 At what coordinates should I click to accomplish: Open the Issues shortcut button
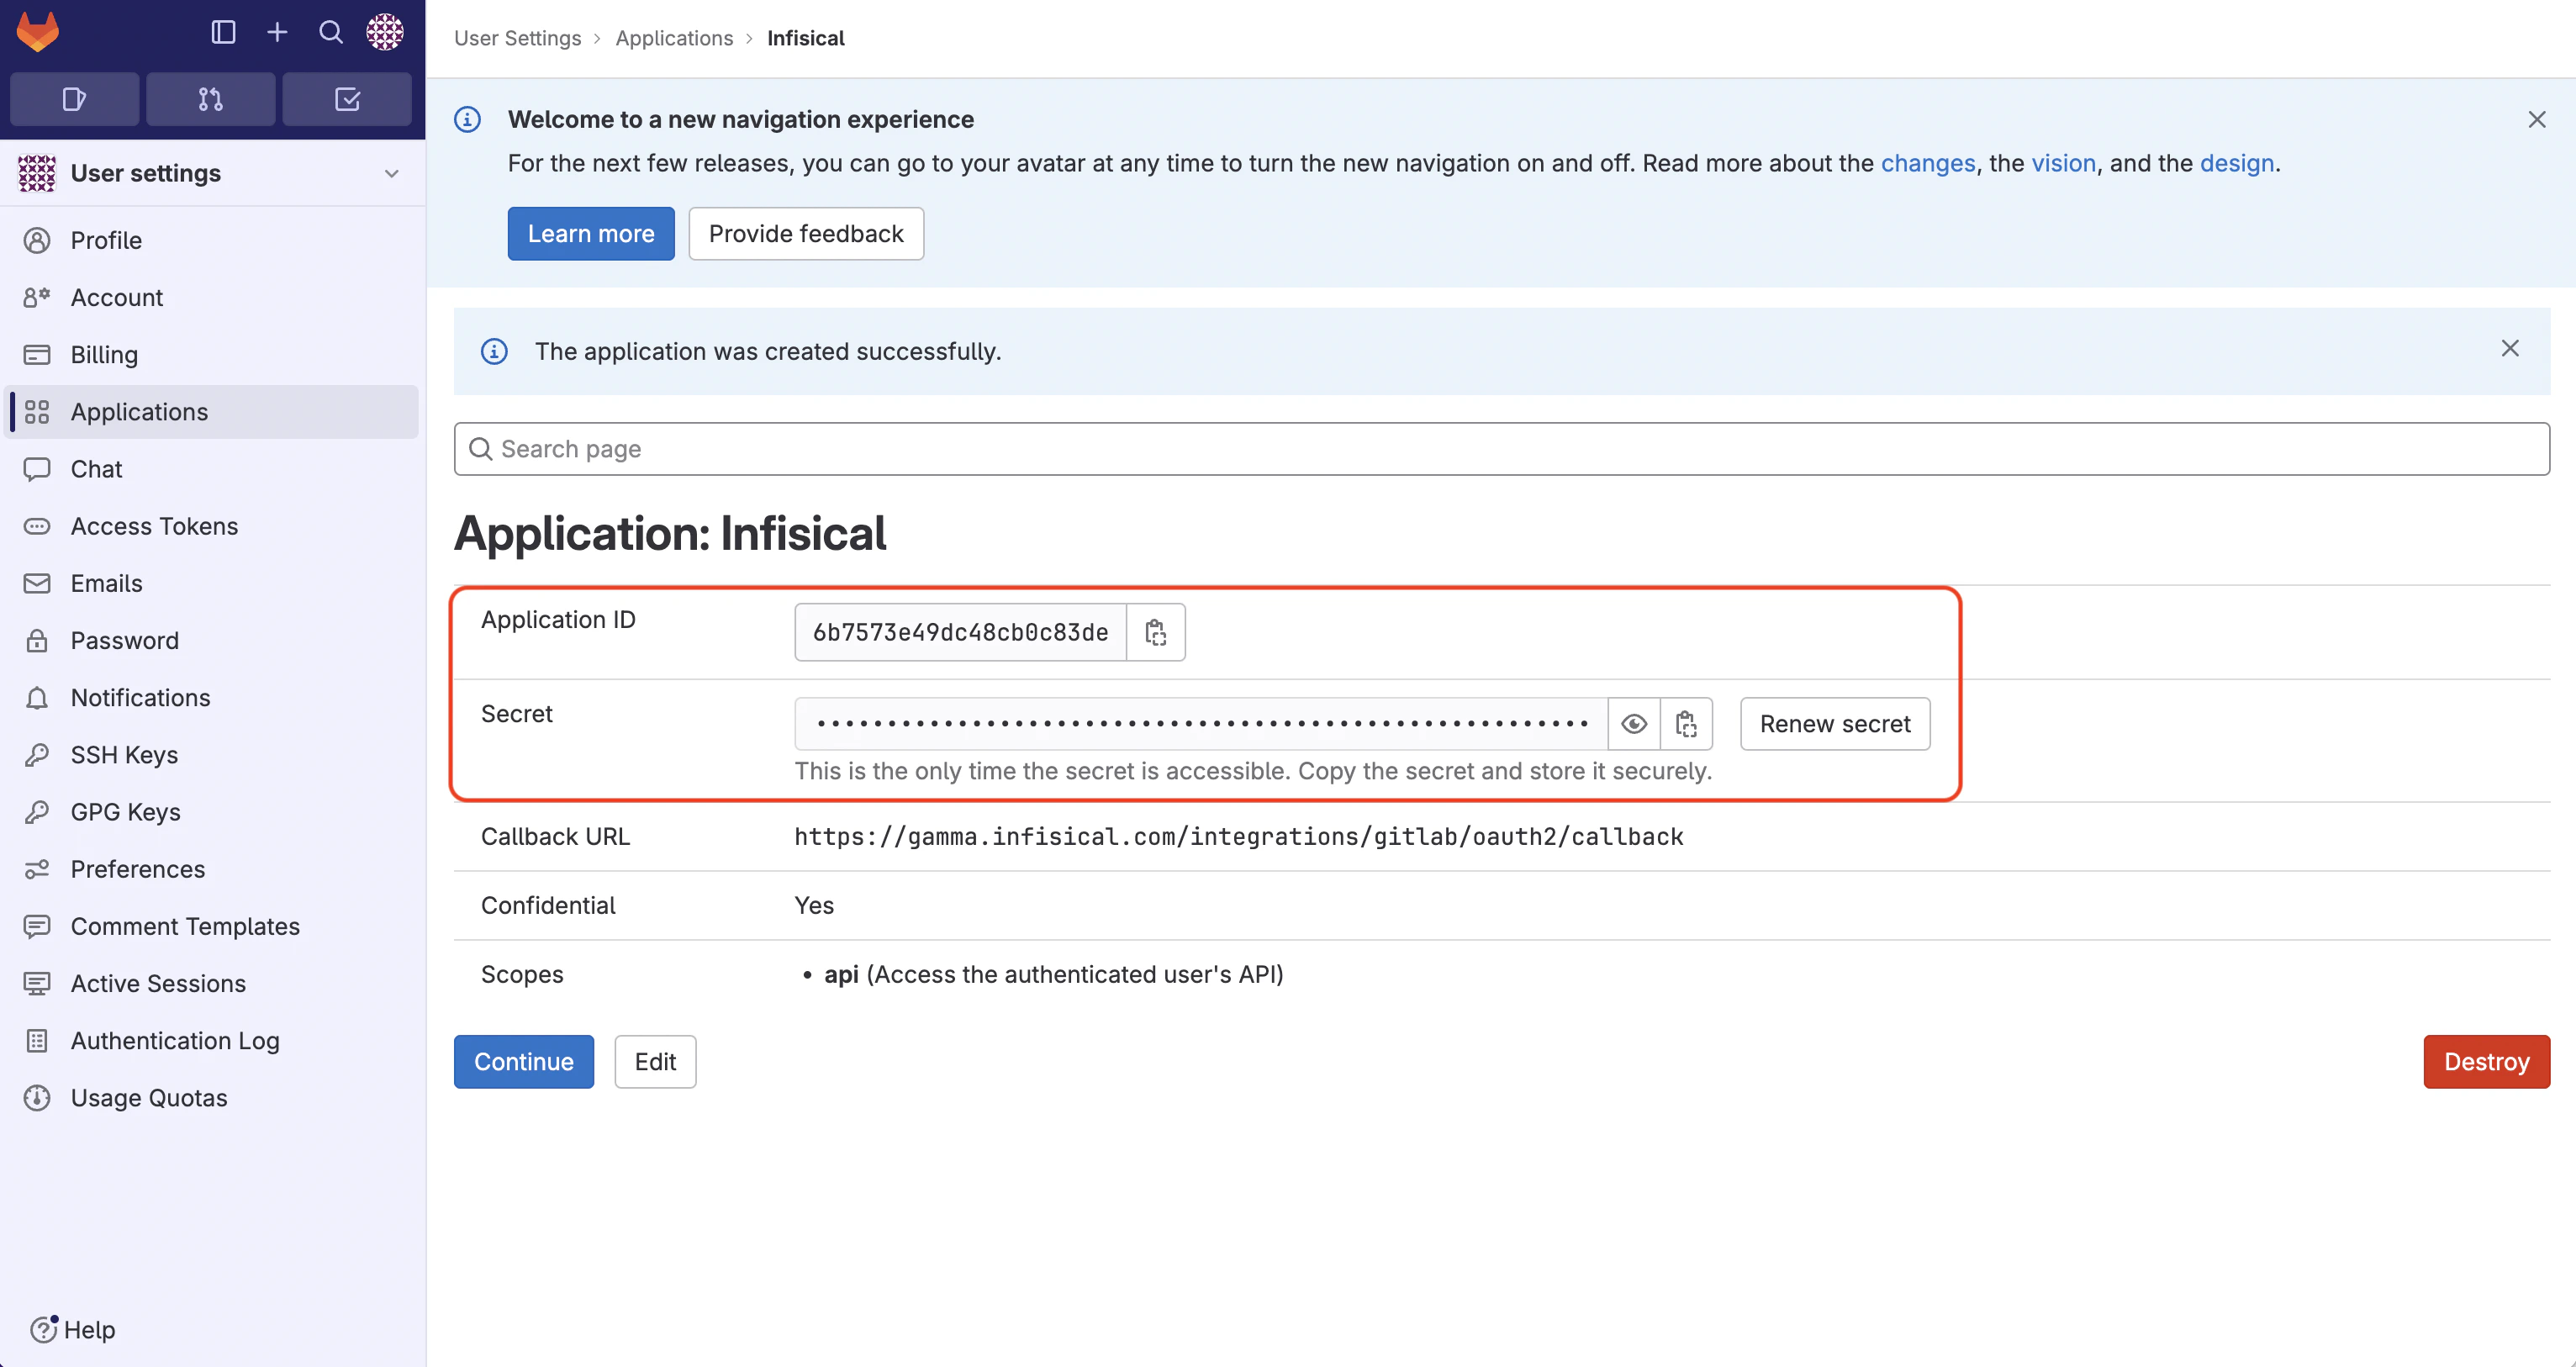[74, 99]
